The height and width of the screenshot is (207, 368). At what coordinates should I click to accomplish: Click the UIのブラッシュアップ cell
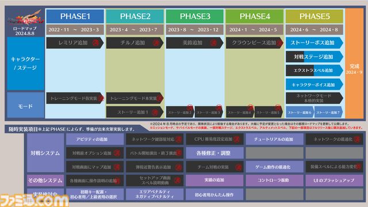pos(335,181)
